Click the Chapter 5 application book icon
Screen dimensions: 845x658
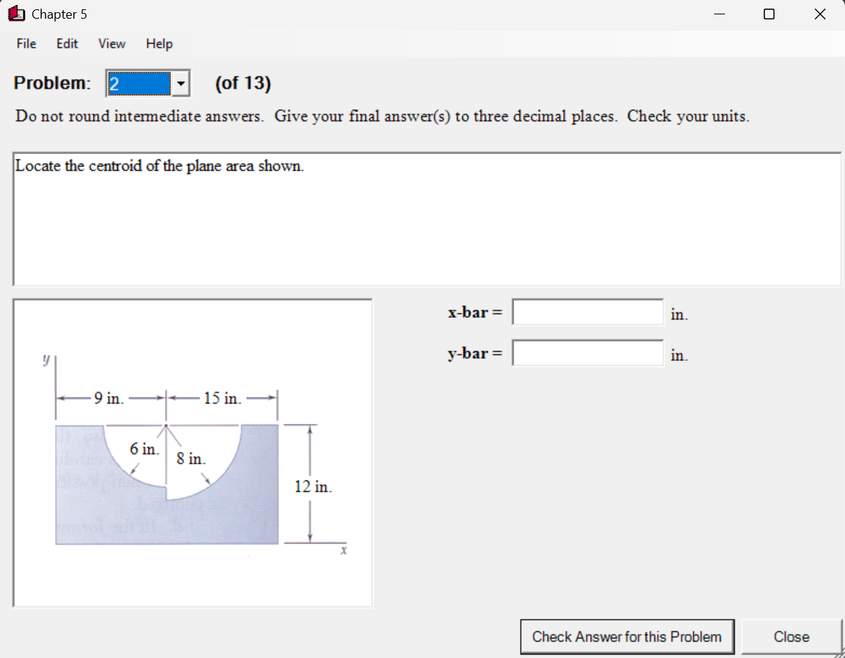[16, 14]
